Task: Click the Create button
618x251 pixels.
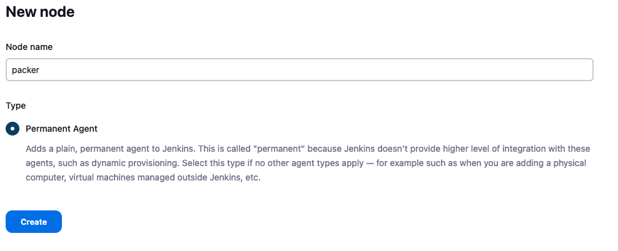Action: (x=34, y=222)
